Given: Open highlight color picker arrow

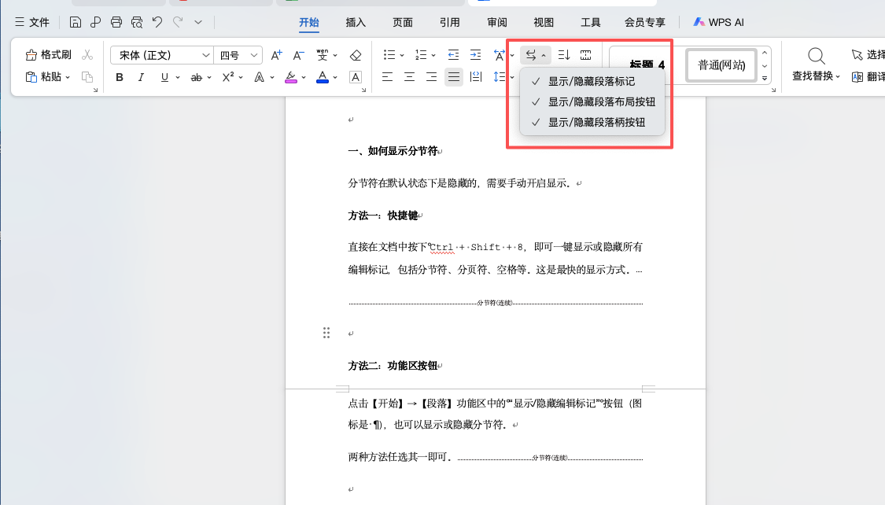Looking at the screenshot, I should [x=304, y=77].
